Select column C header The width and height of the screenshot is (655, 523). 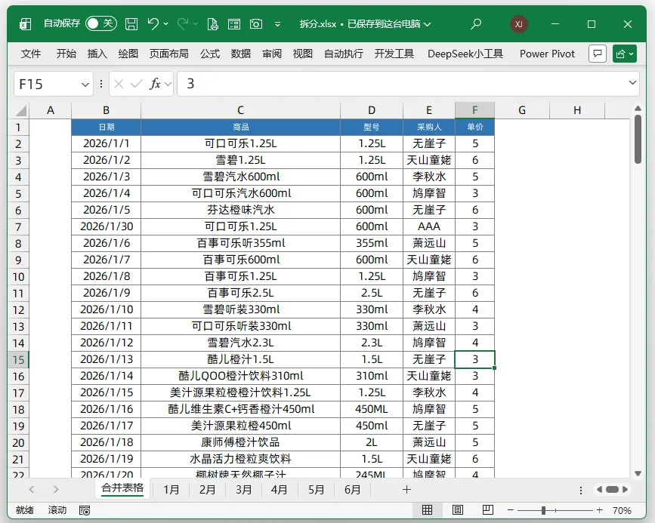click(240, 110)
